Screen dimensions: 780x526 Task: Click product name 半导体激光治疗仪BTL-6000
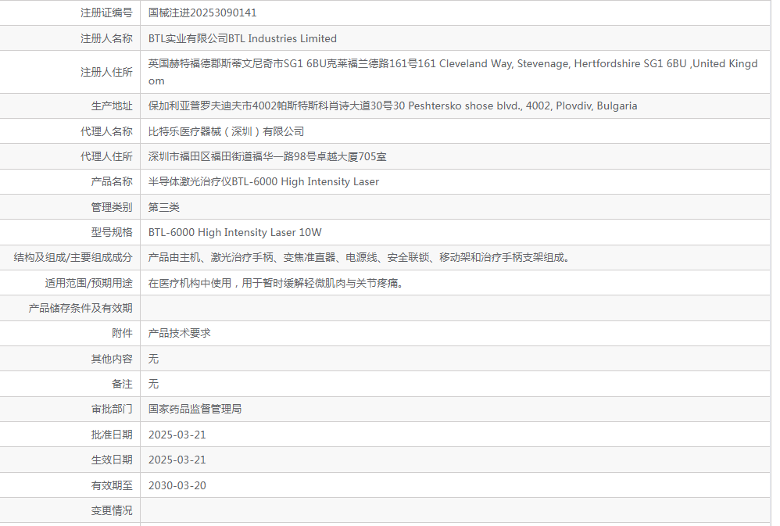263,181
